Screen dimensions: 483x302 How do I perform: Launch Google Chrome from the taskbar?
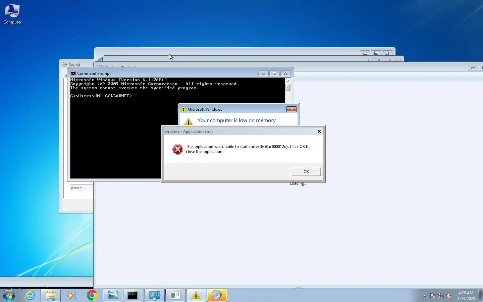pyautogui.click(x=92, y=295)
